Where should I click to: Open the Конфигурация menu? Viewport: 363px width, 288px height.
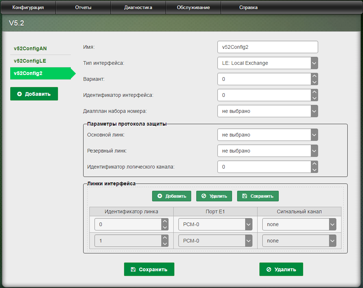pyautogui.click(x=28, y=7)
